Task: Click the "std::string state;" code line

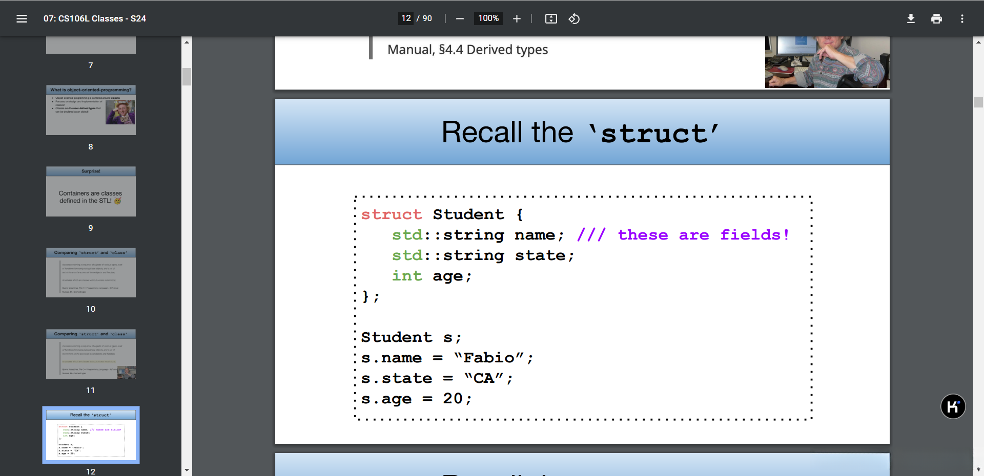Action: click(x=483, y=255)
